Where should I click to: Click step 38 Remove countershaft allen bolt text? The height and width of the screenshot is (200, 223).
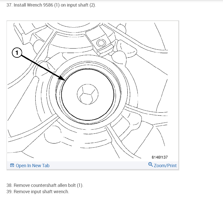tap(45, 185)
